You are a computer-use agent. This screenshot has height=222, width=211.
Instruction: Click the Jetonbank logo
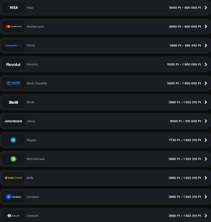tap(13, 121)
